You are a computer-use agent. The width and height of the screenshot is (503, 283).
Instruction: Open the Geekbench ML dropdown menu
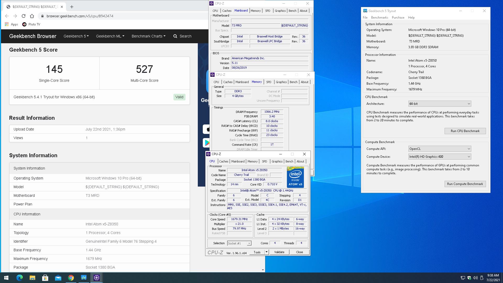pos(110,36)
